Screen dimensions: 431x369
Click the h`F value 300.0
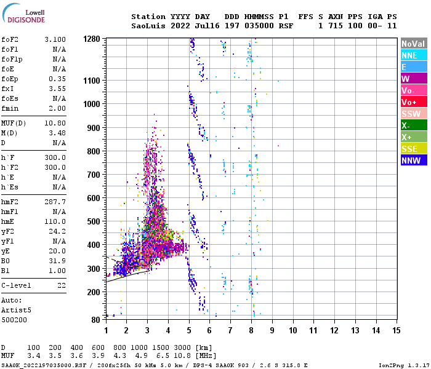55,157
